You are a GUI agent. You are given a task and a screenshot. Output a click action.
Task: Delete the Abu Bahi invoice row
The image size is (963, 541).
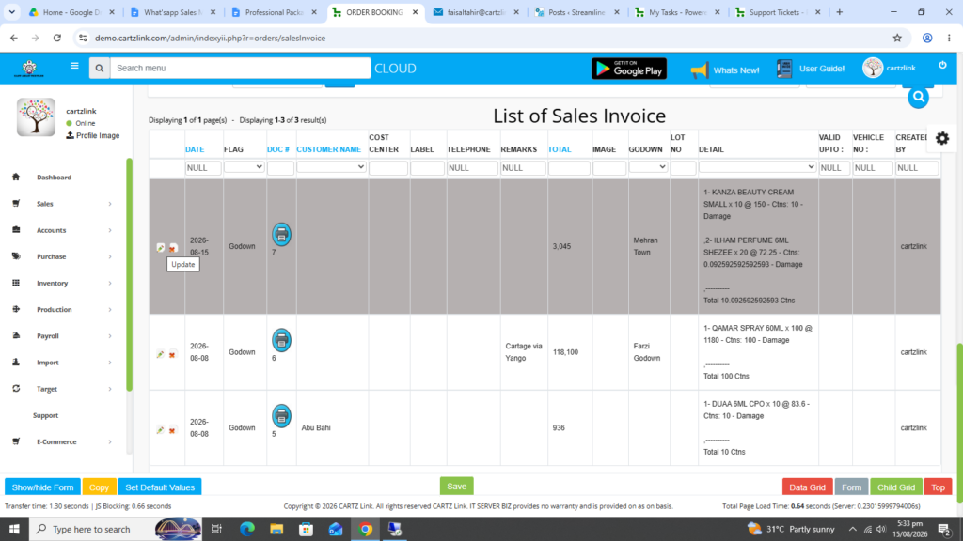point(173,430)
